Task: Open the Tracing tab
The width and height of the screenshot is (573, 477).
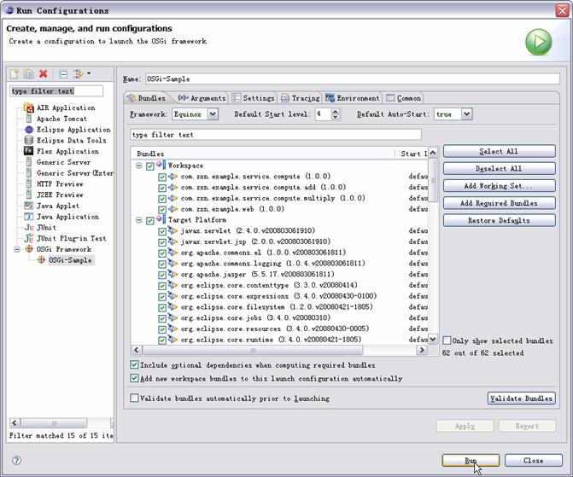Action: click(301, 98)
